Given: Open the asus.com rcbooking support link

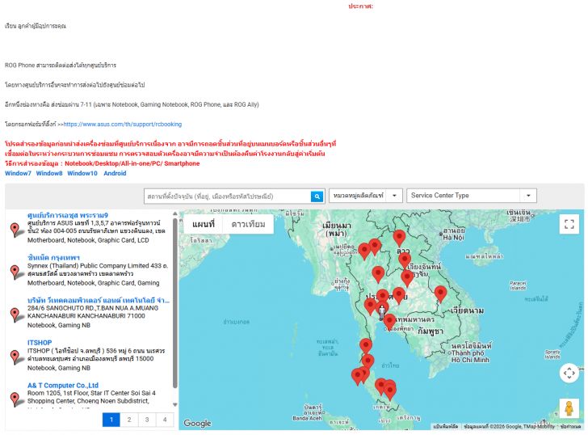Looking at the screenshot, I should coord(123,125).
